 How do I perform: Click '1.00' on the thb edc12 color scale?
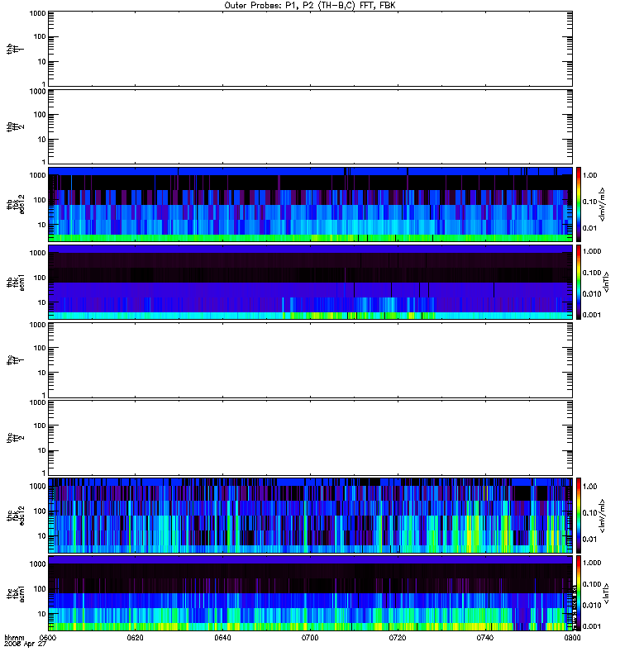click(x=589, y=175)
